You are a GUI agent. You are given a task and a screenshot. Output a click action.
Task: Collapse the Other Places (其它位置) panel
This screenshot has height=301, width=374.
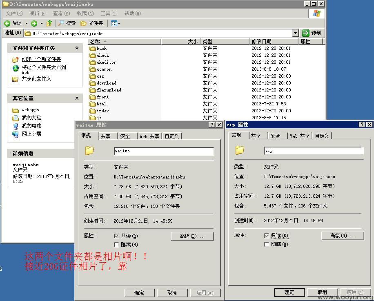click(77, 98)
